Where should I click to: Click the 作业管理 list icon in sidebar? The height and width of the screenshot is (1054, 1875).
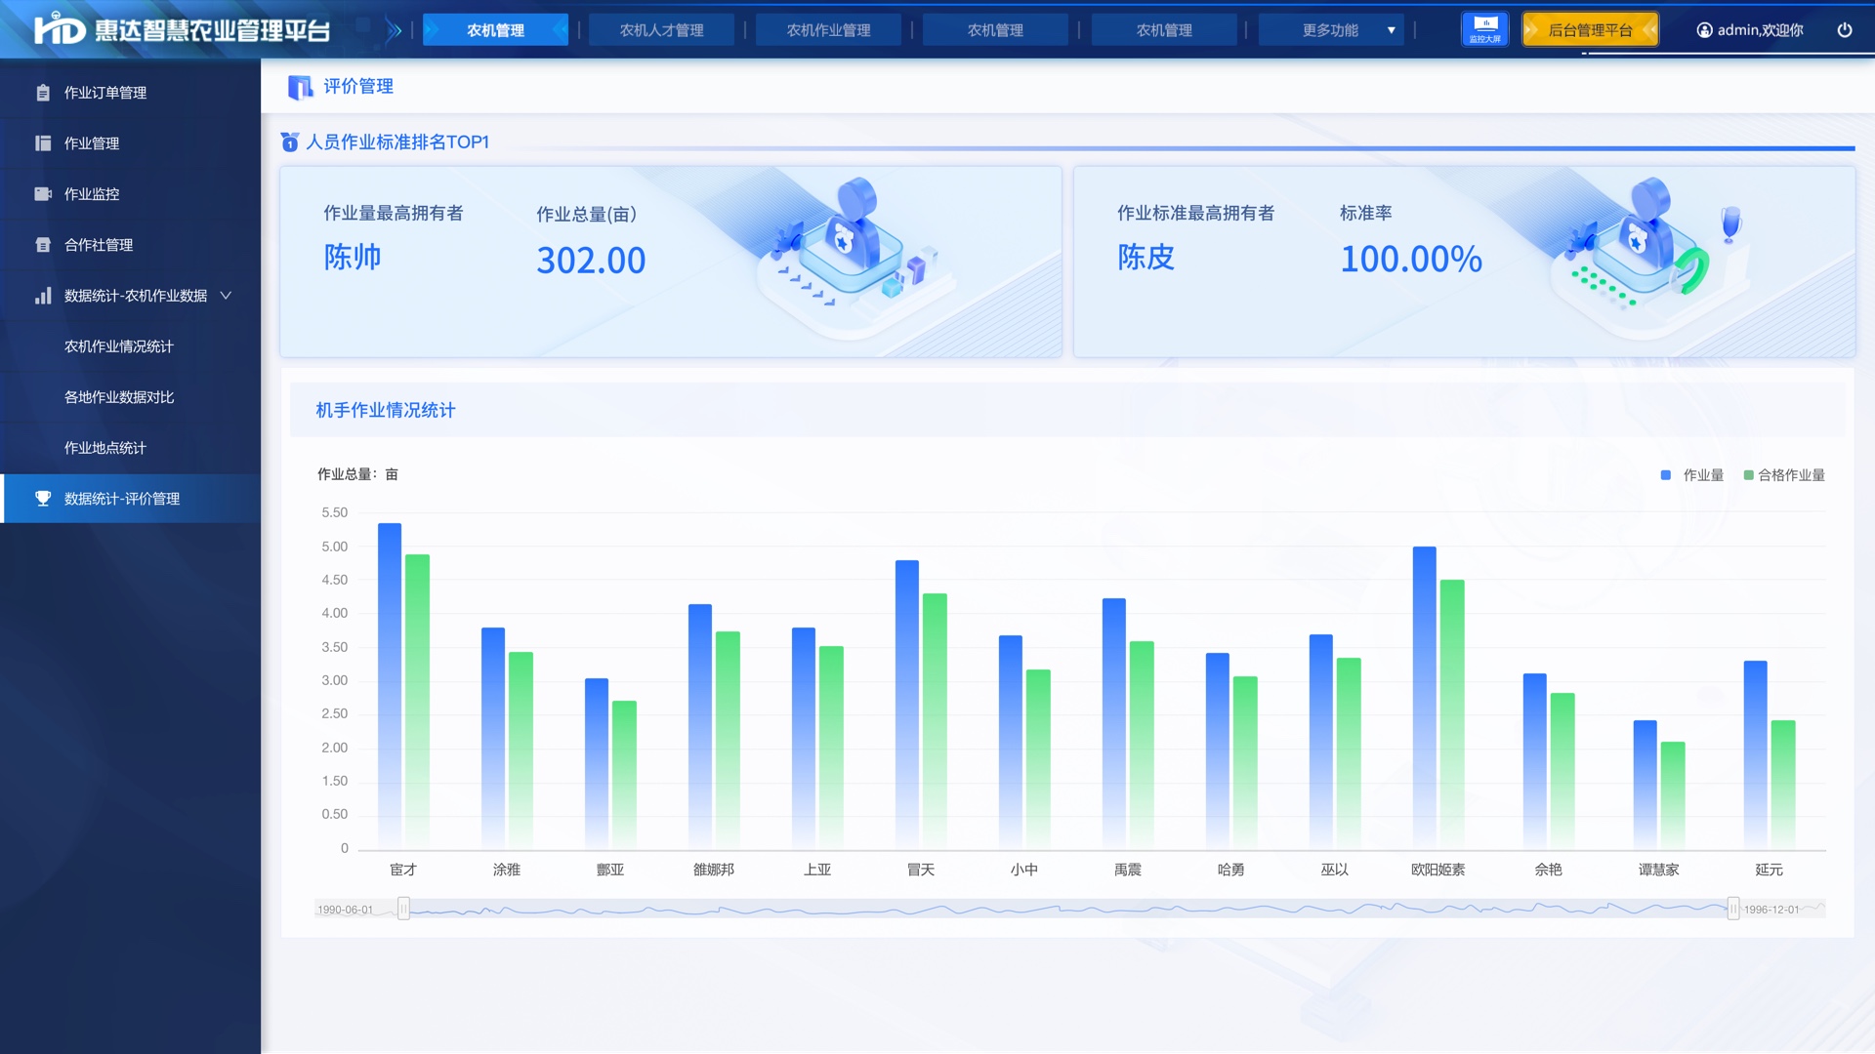(43, 143)
